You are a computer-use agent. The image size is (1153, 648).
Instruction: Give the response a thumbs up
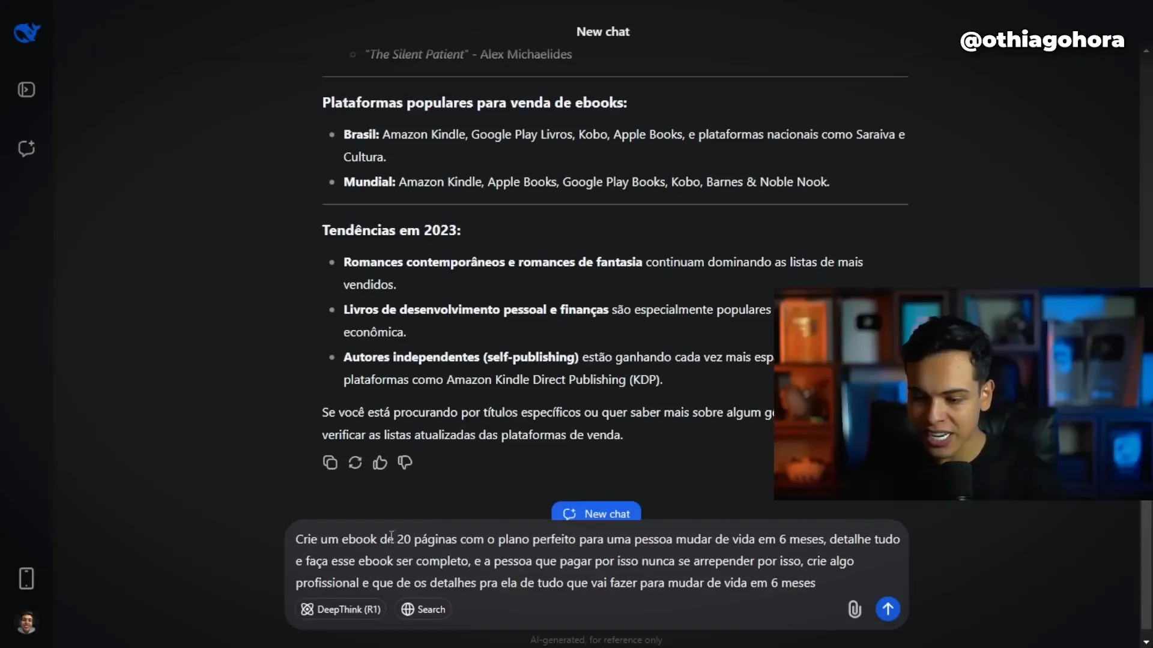click(380, 463)
